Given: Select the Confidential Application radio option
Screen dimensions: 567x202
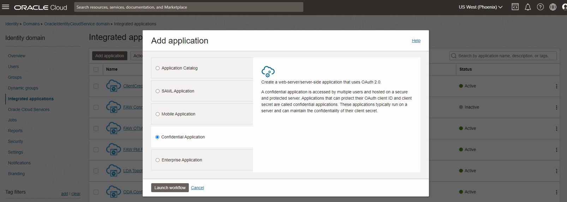Looking at the screenshot, I should (x=157, y=137).
